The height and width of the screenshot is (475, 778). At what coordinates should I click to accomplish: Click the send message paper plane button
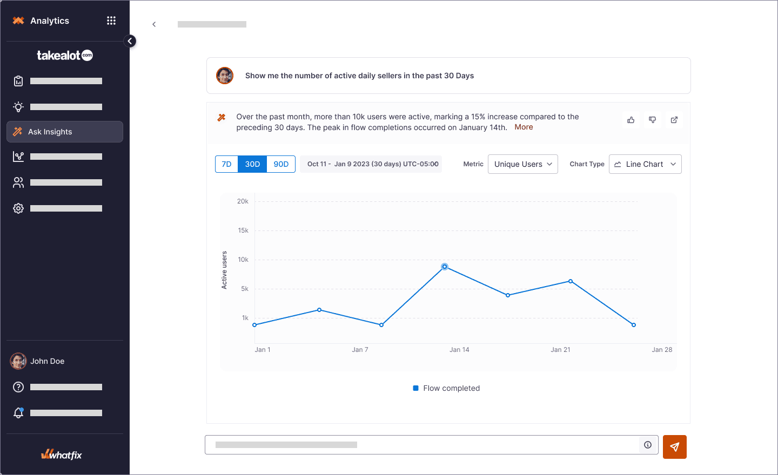[x=674, y=447]
